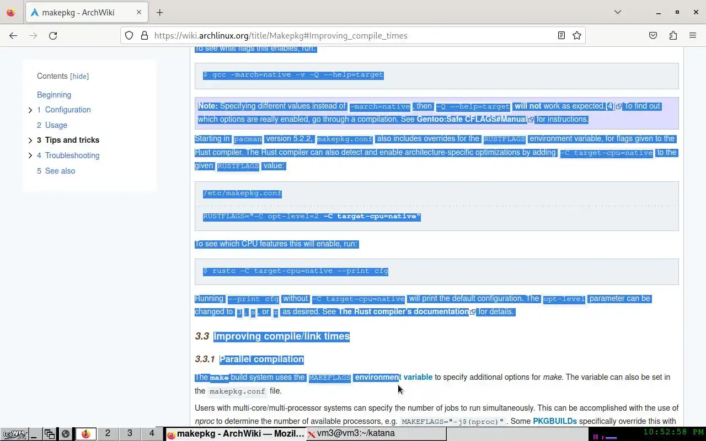Viewport: 706px width, 441px height.
Task: Follow the environment variable link
Action: pyautogui.click(x=393, y=377)
